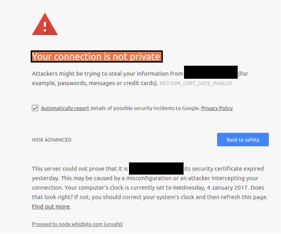Collapse details with HIDE ADVANCED

(x=51, y=140)
